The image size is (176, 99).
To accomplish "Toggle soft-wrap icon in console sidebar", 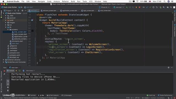I will click(8, 81).
